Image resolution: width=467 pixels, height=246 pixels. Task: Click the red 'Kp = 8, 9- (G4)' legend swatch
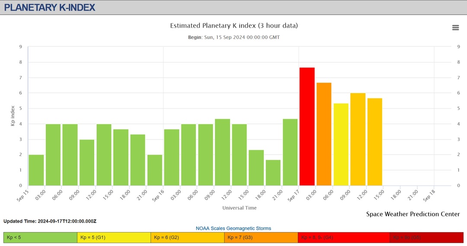pos(343,237)
